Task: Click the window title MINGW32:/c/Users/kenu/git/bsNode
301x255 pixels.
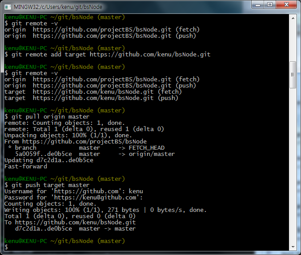Action: coord(58,7)
